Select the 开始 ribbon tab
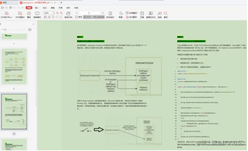Image resolution: width=248 pixels, height=151 pixels. click(29, 8)
